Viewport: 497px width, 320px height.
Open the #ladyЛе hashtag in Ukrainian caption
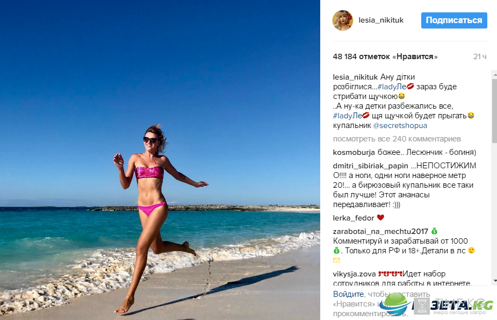tap(392, 87)
